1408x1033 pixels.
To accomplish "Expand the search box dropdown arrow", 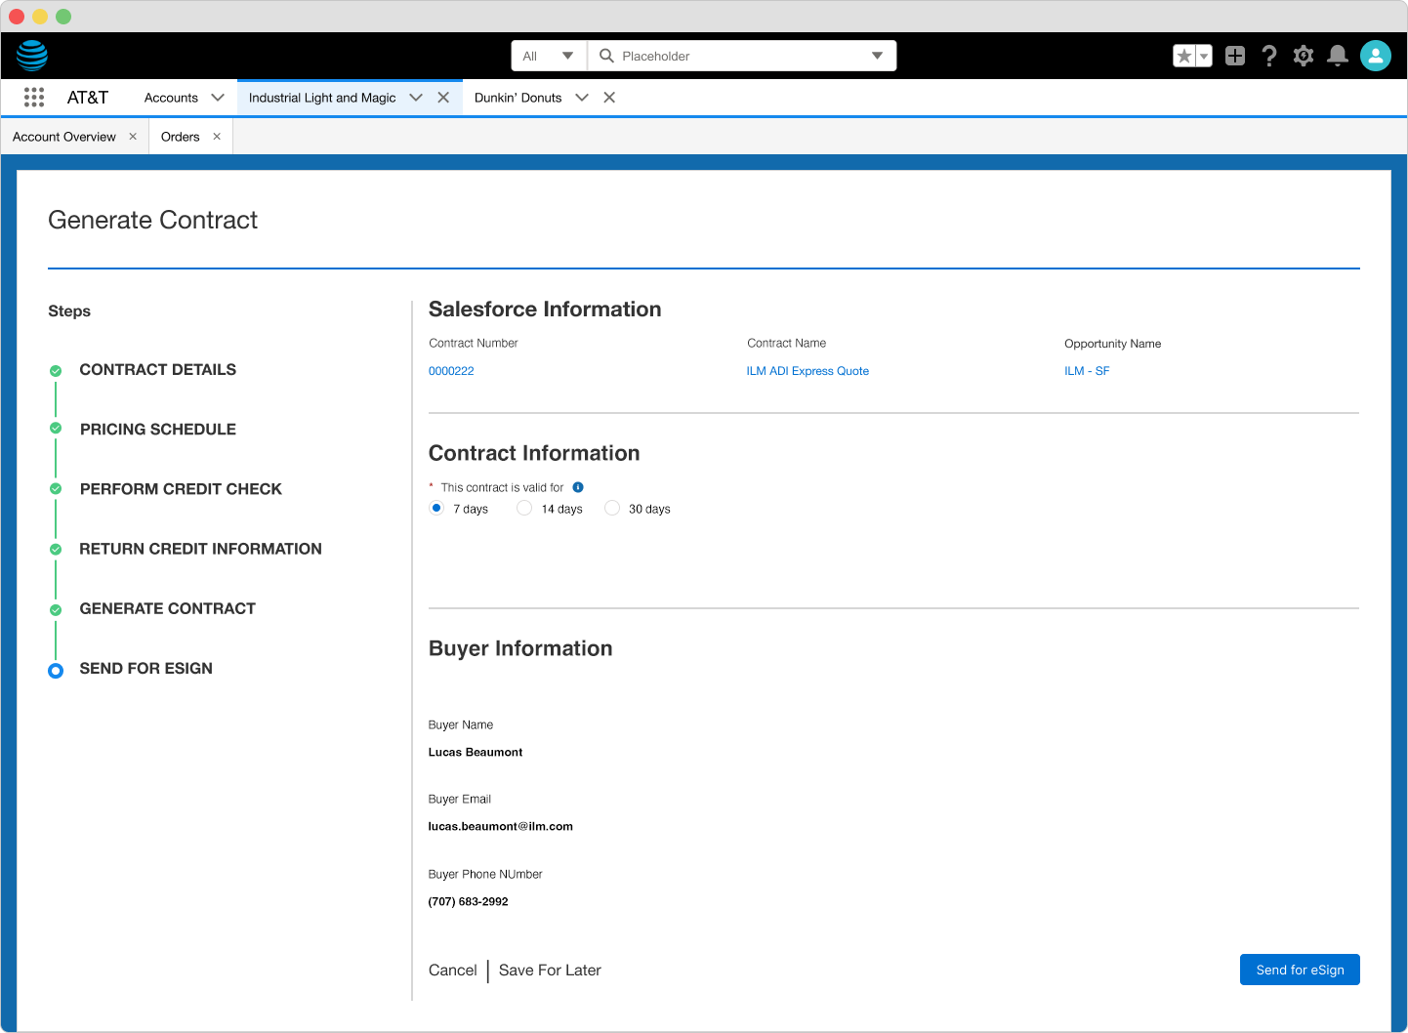I will (x=877, y=56).
